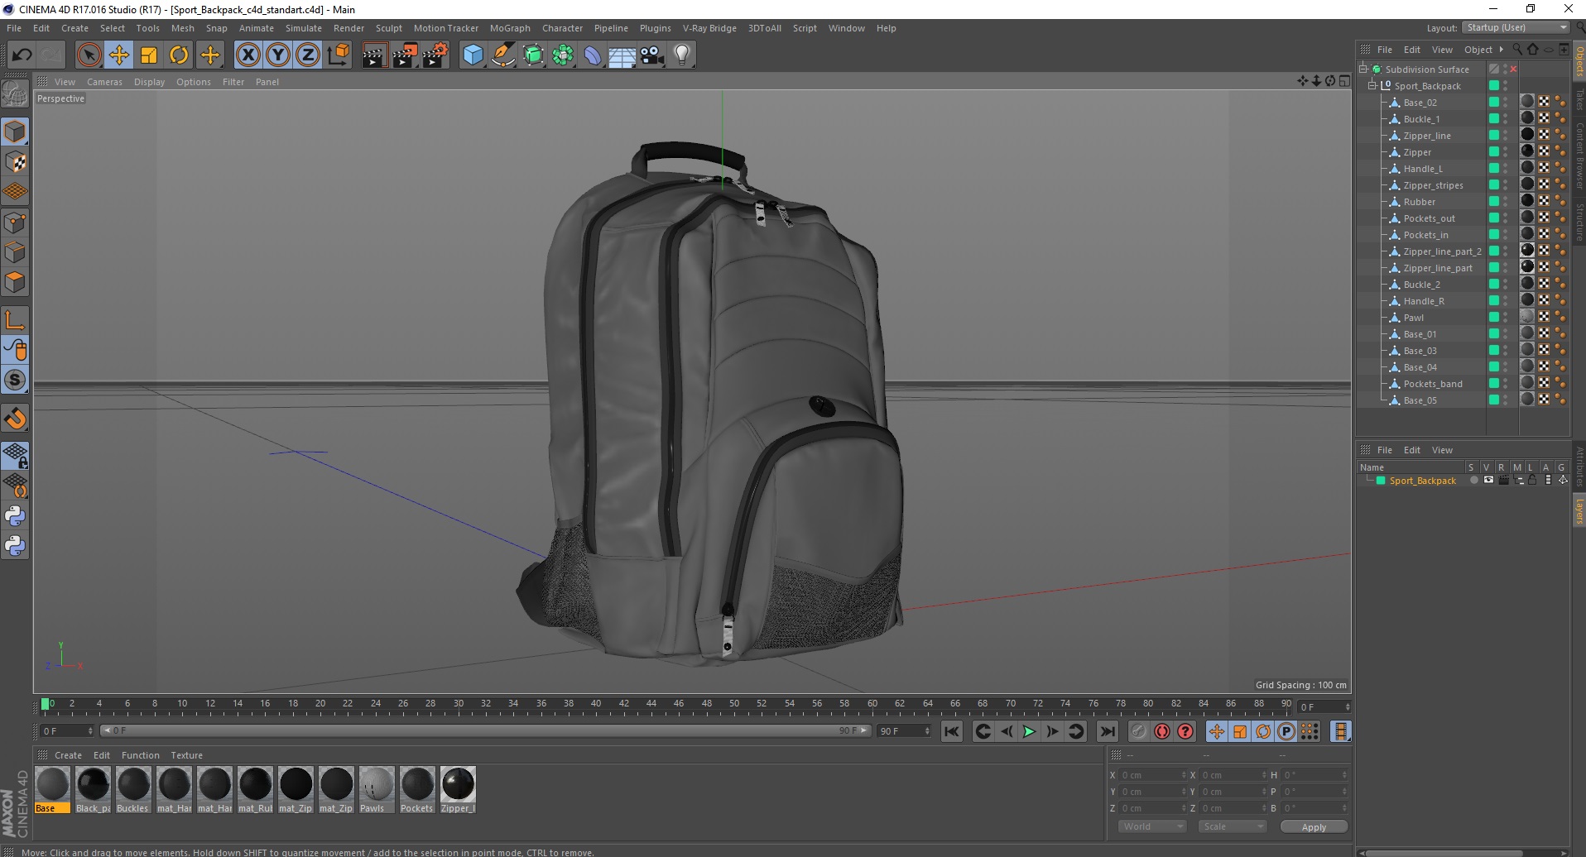1586x857 pixels.
Task: Add a light object
Action: click(x=681, y=55)
